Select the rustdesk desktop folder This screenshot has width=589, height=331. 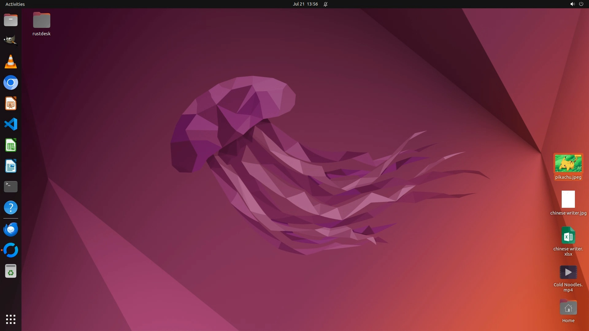point(41,21)
